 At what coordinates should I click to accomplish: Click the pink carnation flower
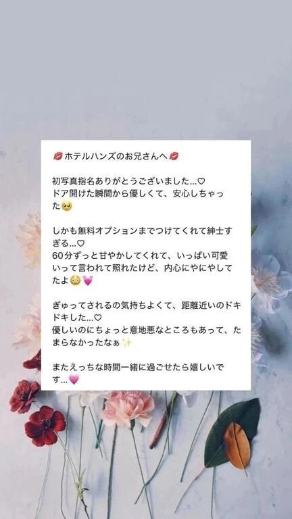128,409
